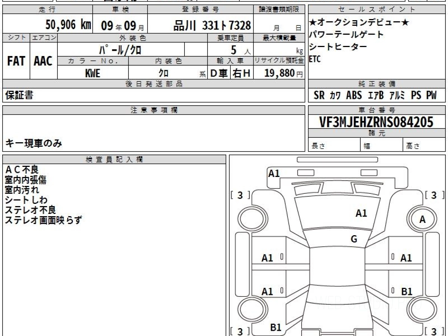Select ★オークションデビュー★ sales point
The width and height of the screenshot is (448, 336).
click(x=359, y=23)
